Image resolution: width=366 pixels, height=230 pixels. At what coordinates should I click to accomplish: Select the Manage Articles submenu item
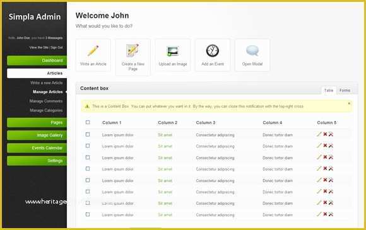coord(47,92)
